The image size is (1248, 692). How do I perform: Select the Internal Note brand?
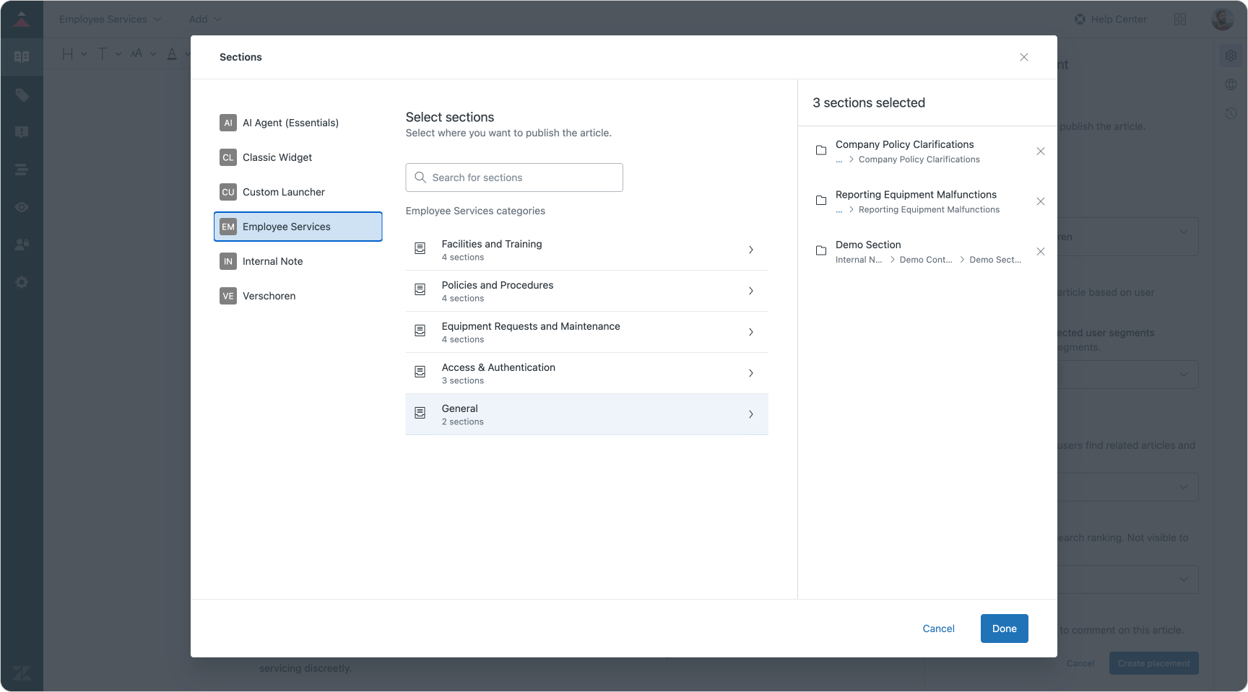(x=272, y=261)
